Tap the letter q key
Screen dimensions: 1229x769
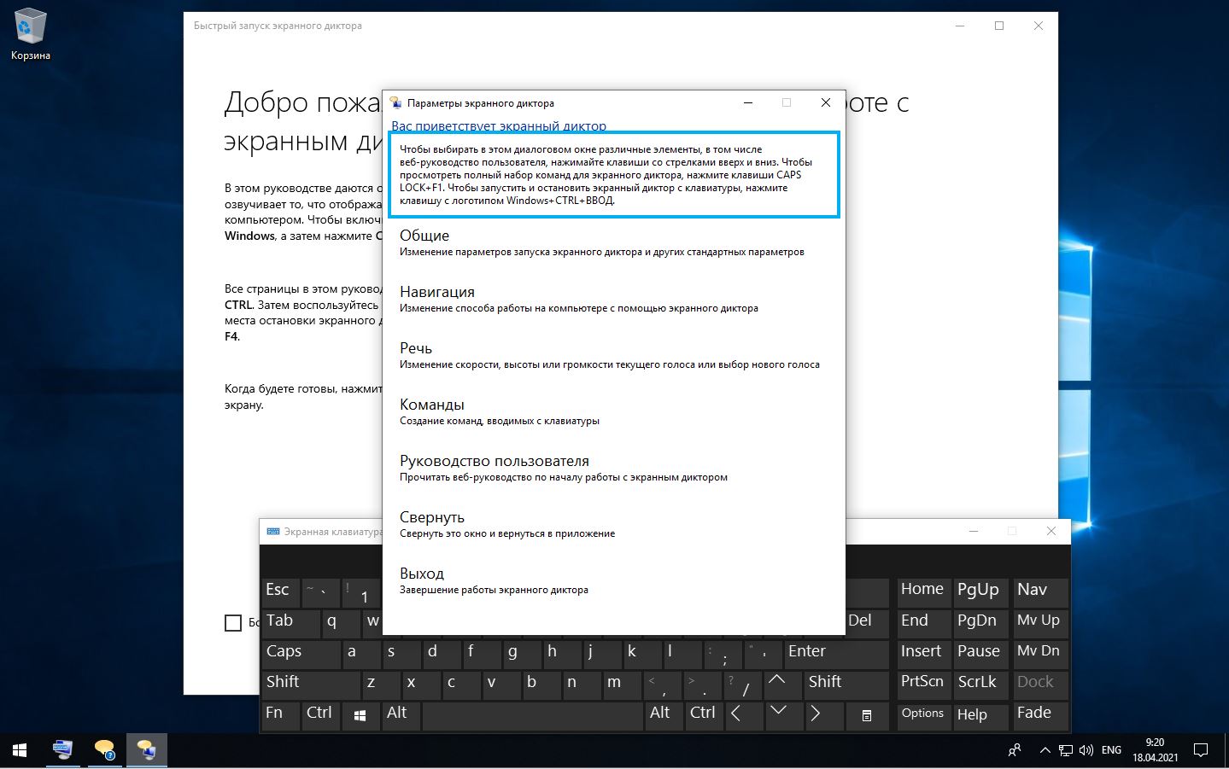(341, 622)
